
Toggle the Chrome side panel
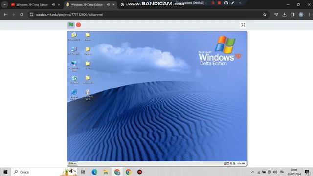(x=292, y=14)
